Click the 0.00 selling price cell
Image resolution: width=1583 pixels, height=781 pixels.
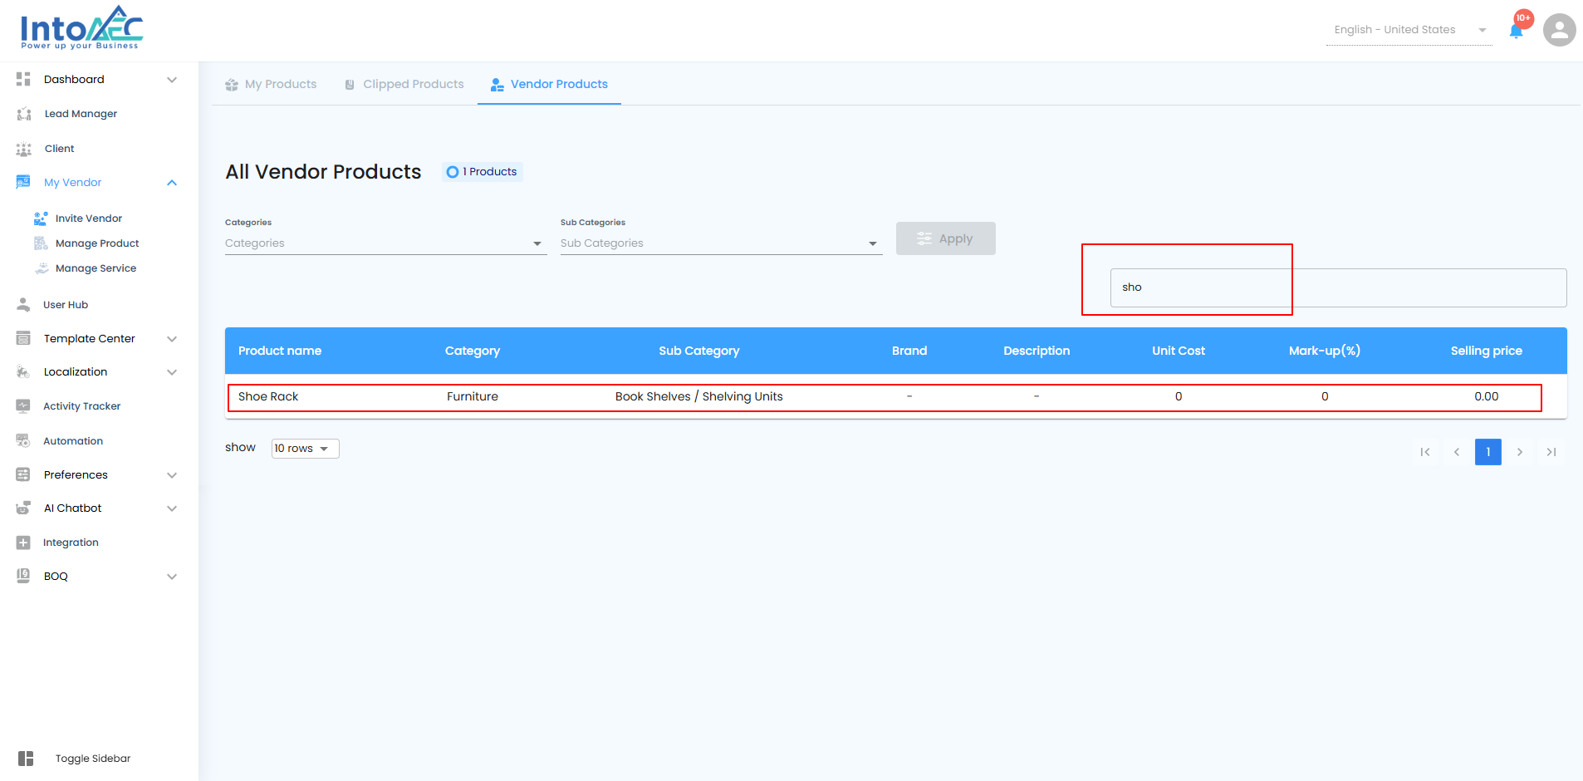1487,396
